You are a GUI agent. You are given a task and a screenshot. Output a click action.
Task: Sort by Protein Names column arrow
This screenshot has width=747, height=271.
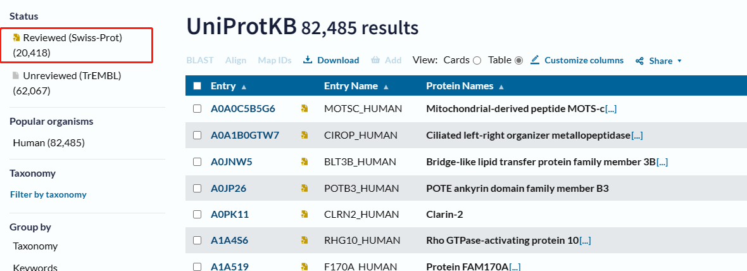click(x=501, y=87)
